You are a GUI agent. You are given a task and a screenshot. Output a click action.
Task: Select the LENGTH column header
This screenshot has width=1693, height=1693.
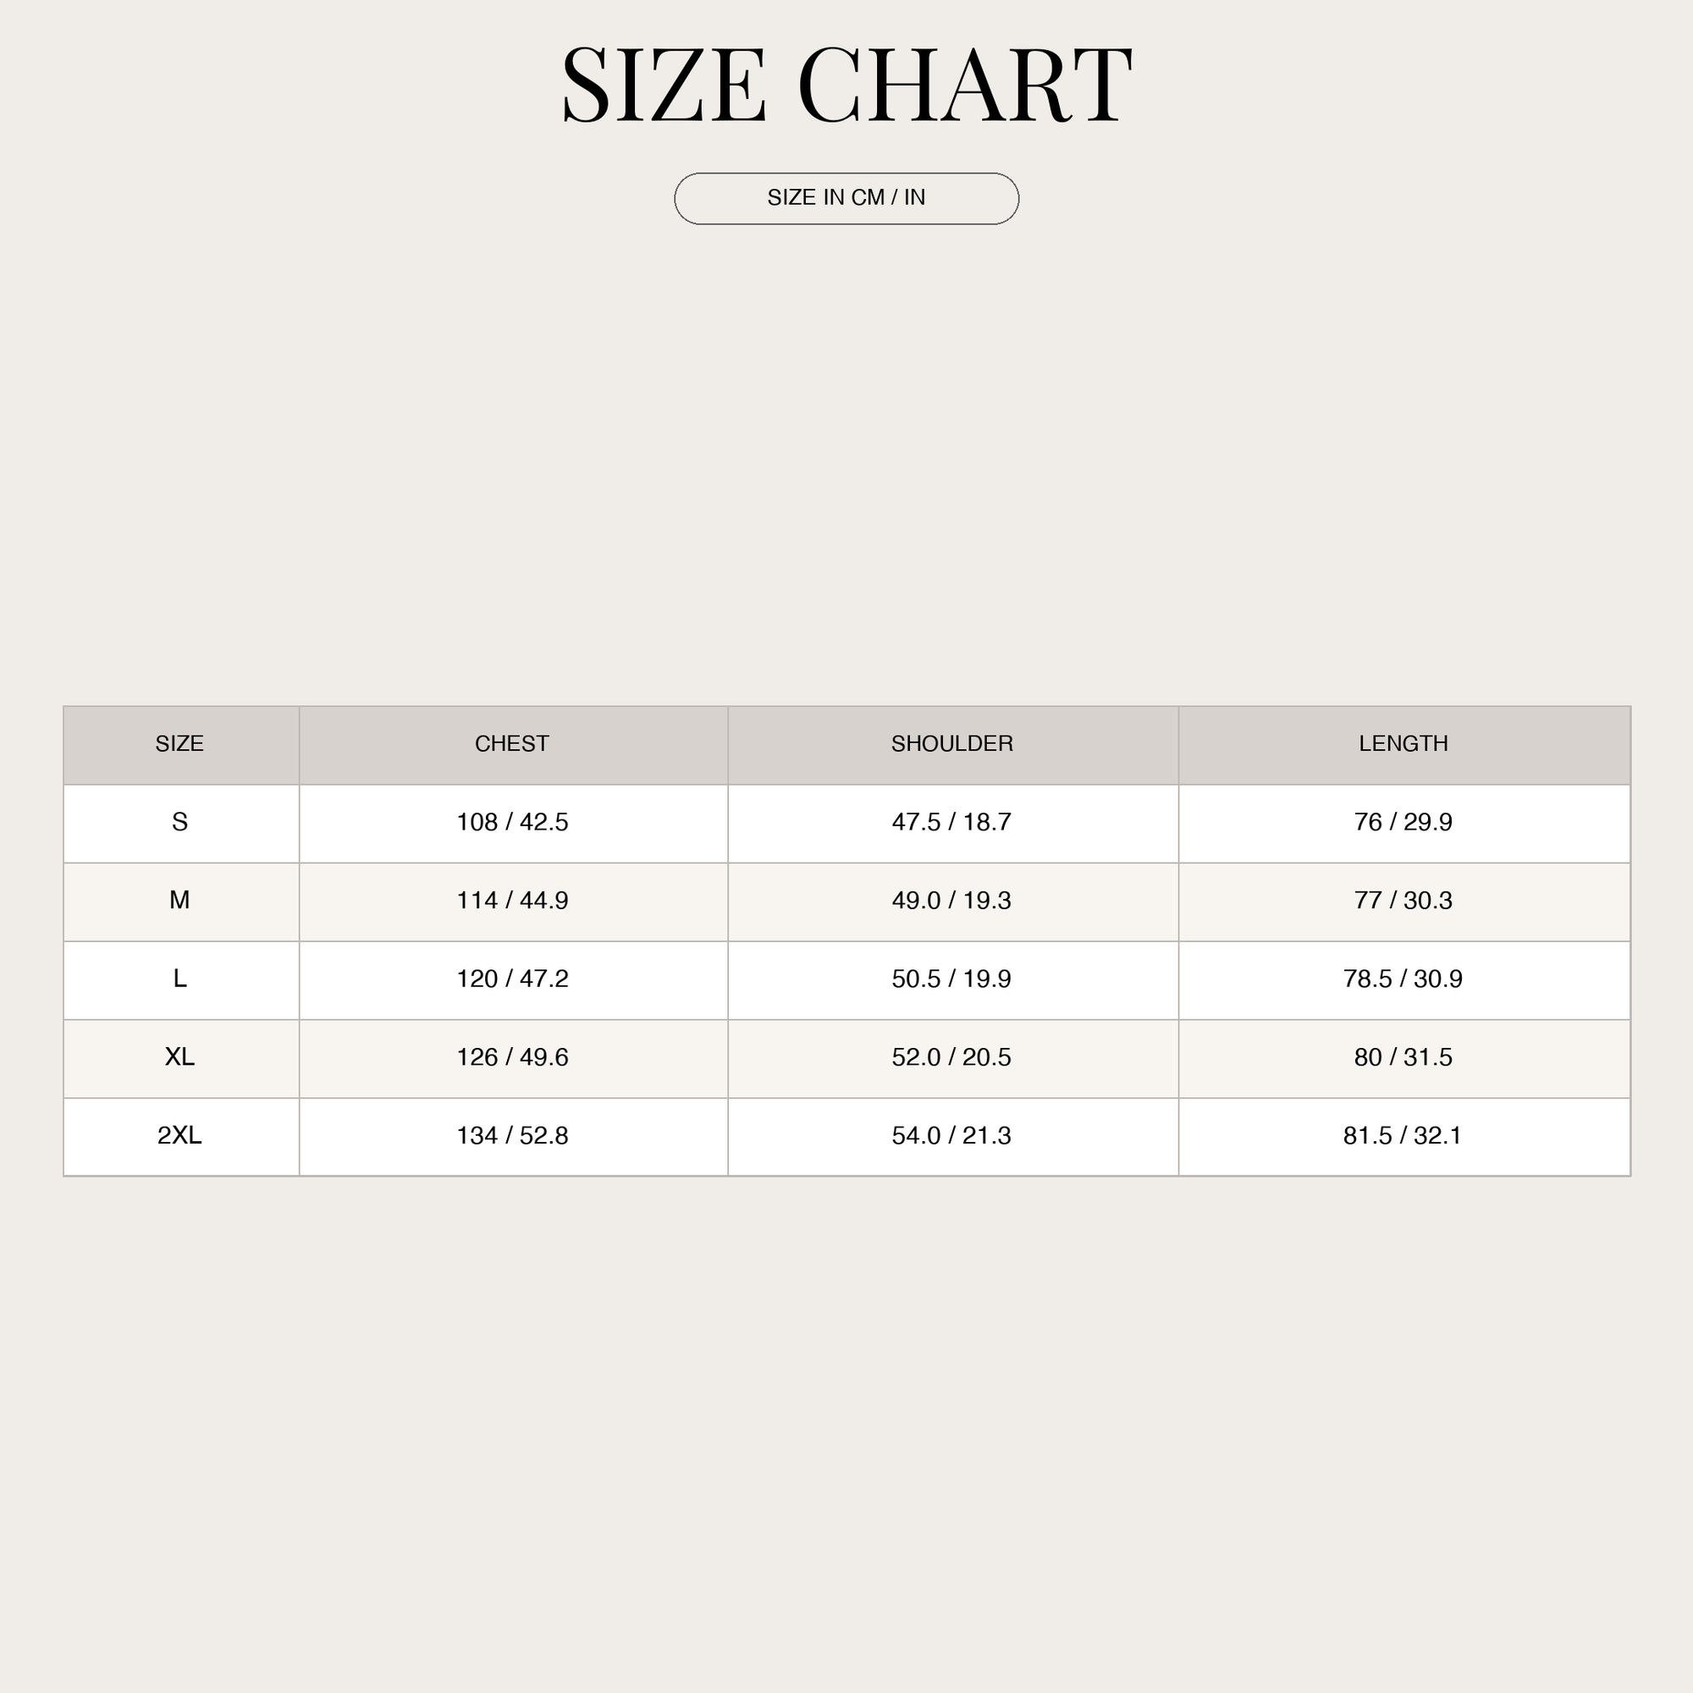1403,744
